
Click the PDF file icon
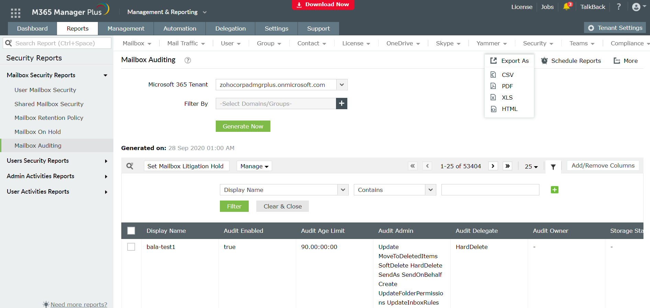tap(493, 86)
